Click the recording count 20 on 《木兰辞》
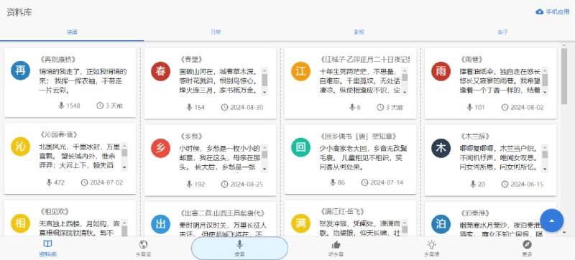 [481, 184]
